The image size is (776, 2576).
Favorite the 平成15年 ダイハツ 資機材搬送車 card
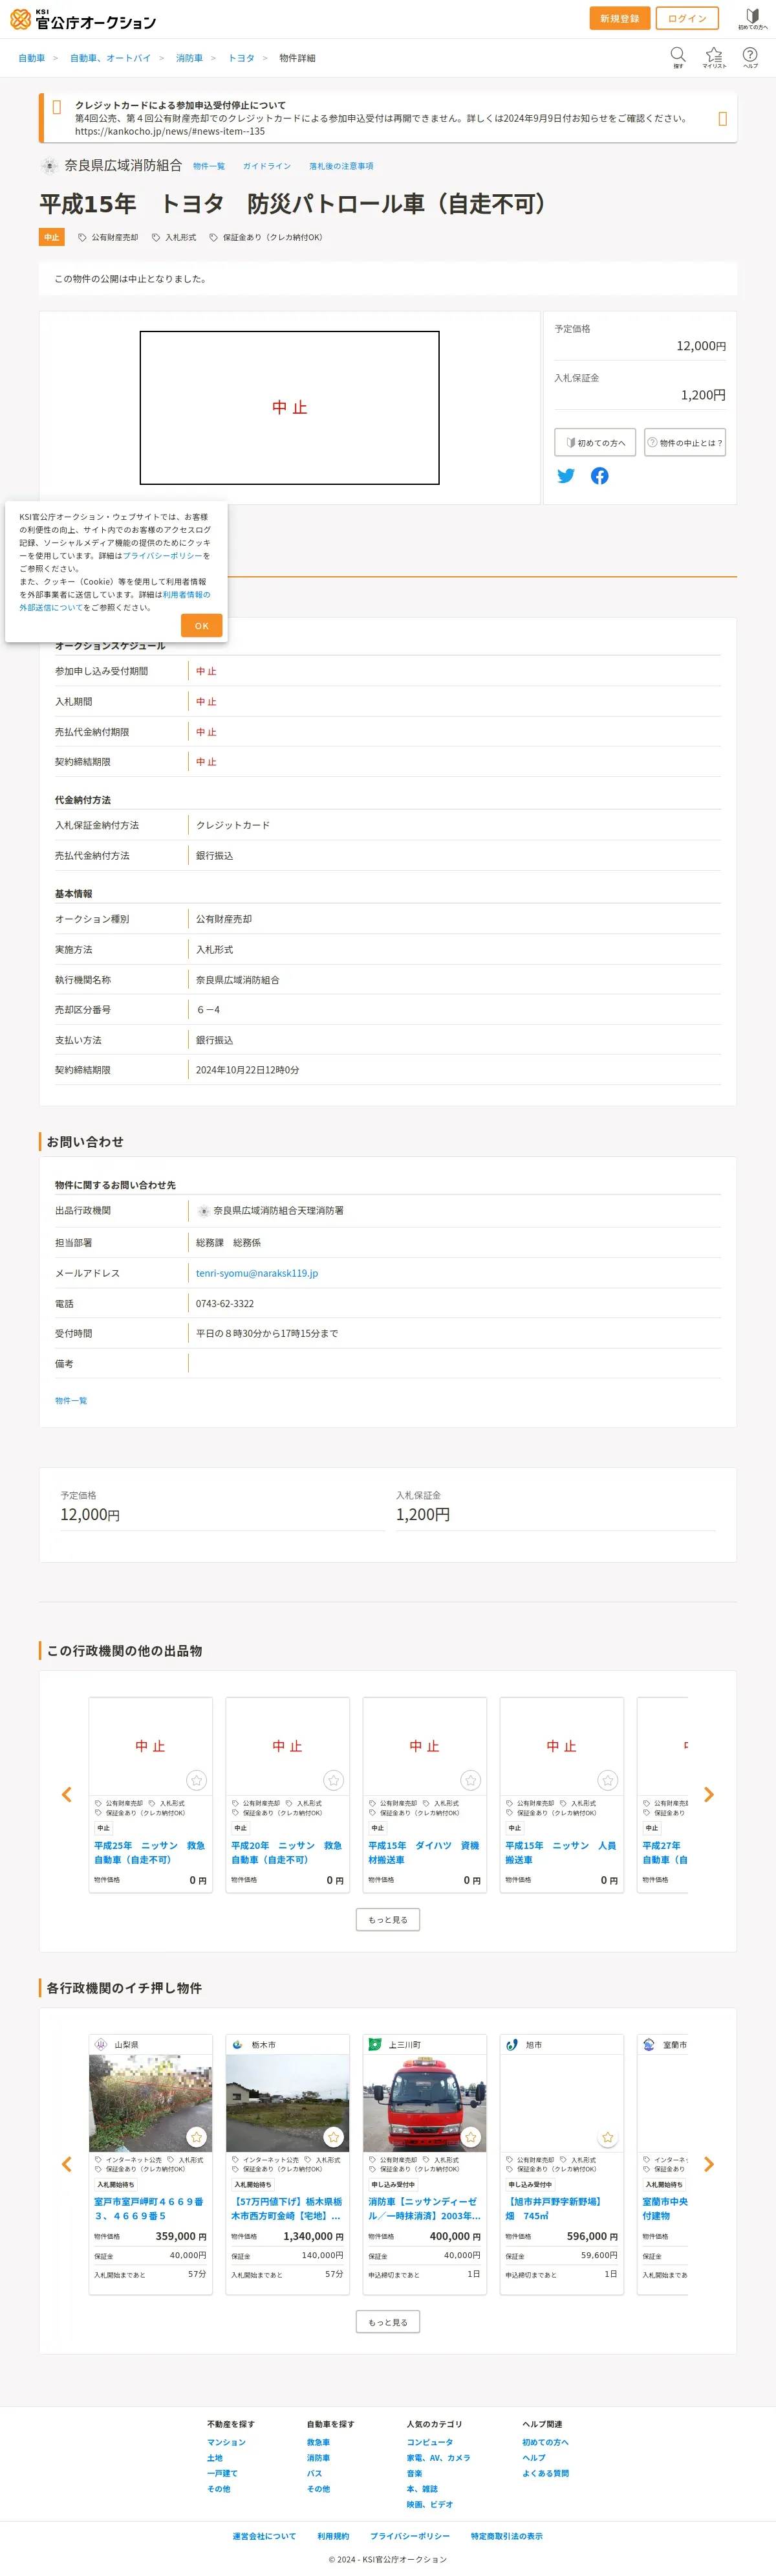470,1780
